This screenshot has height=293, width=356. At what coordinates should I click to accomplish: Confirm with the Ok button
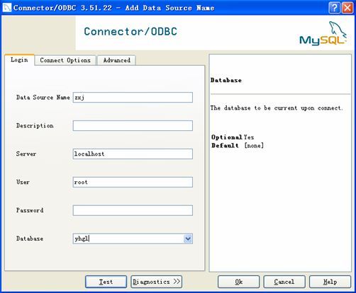tap(238, 282)
